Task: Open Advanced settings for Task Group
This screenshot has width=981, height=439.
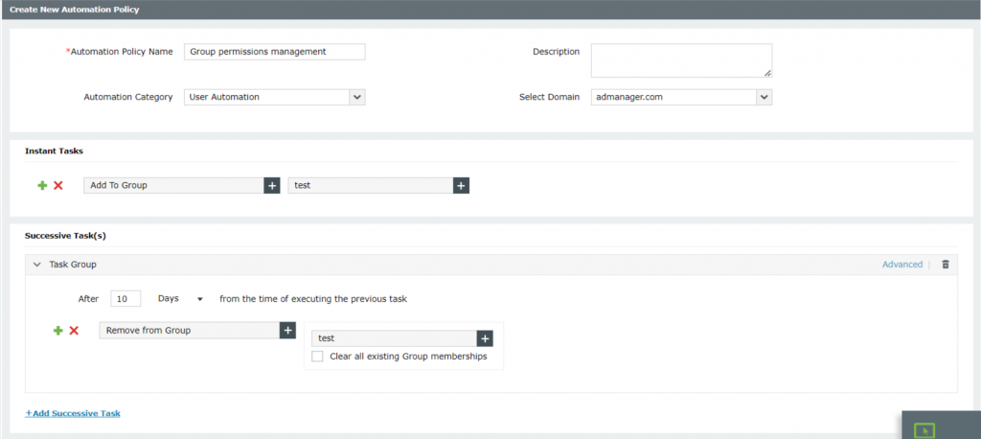Action: pos(901,265)
